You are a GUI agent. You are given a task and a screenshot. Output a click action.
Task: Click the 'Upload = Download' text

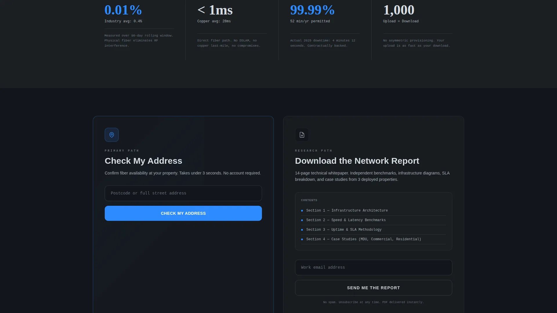[401, 21]
